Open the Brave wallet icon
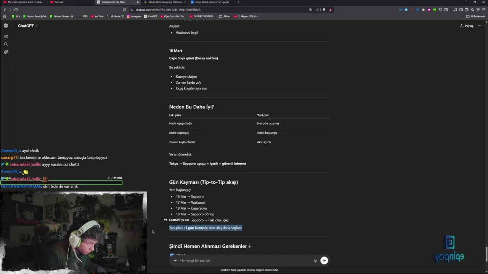Screen dimensions: 488x274 [x=467, y=10]
